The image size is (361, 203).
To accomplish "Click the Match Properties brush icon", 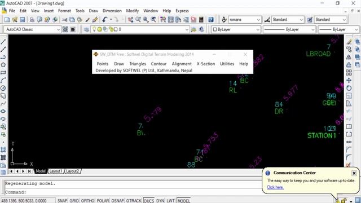I will tap(87, 20).
